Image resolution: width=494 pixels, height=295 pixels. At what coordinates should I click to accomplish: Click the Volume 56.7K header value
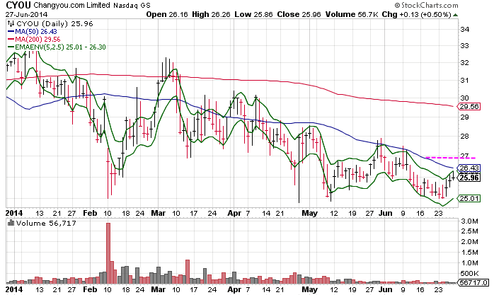(352, 14)
